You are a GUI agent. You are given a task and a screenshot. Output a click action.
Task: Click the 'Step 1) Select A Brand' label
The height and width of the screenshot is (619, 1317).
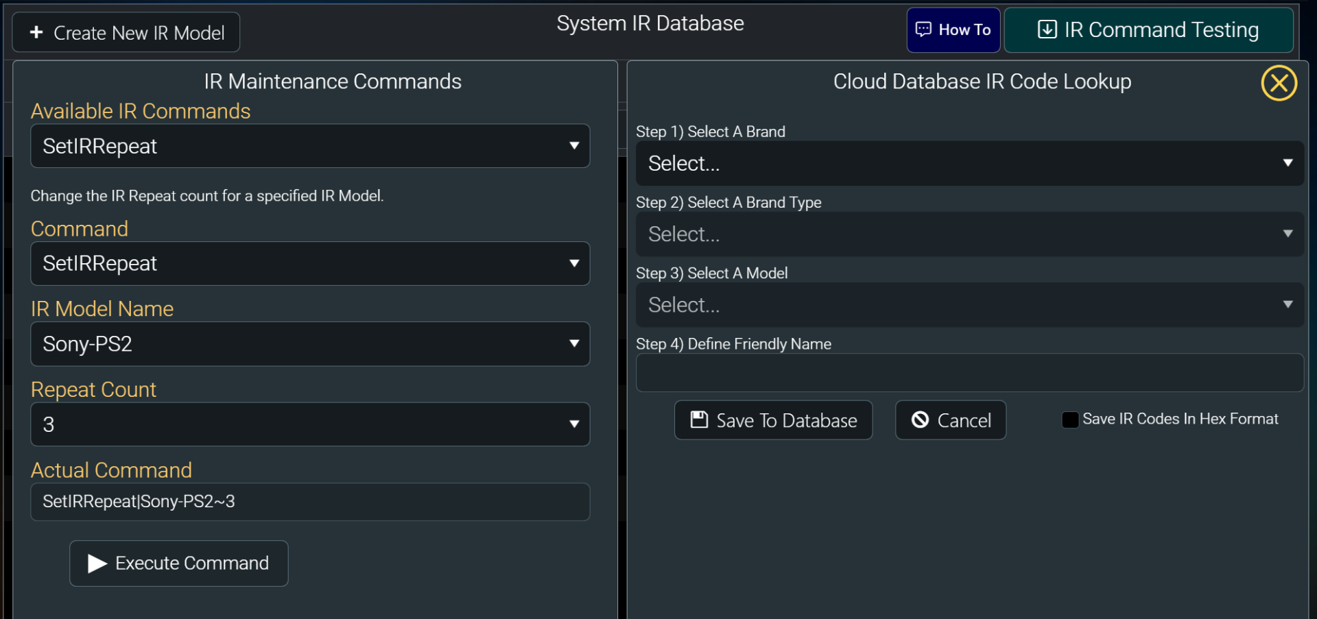pyautogui.click(x=711, y=132)
